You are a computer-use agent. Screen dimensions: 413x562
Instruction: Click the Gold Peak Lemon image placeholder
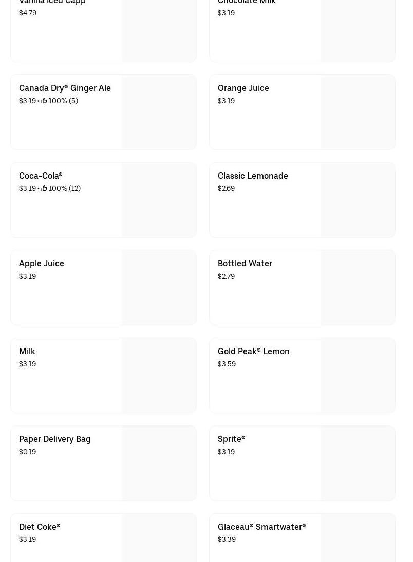(358, 376)
